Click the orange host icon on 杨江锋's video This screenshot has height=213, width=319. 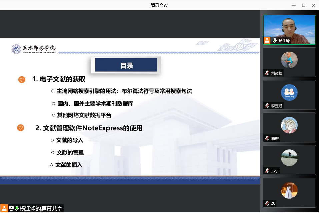pyautogui.click(x=267, y=41)
